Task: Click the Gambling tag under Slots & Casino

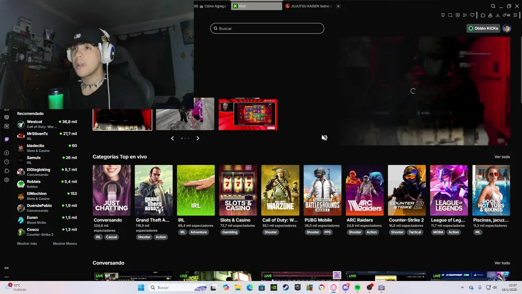Action: coord(230,232)
